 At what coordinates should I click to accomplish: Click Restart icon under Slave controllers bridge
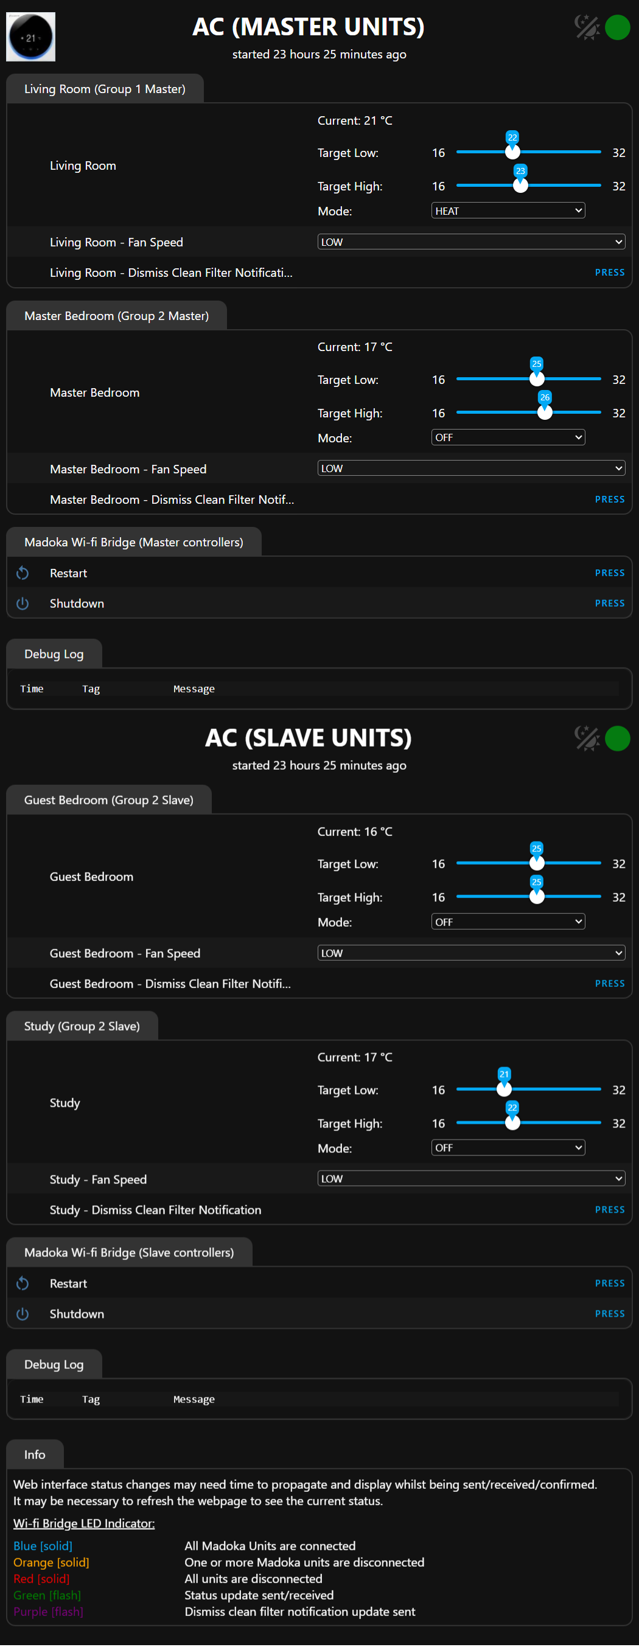click(x=23, y=1283)
